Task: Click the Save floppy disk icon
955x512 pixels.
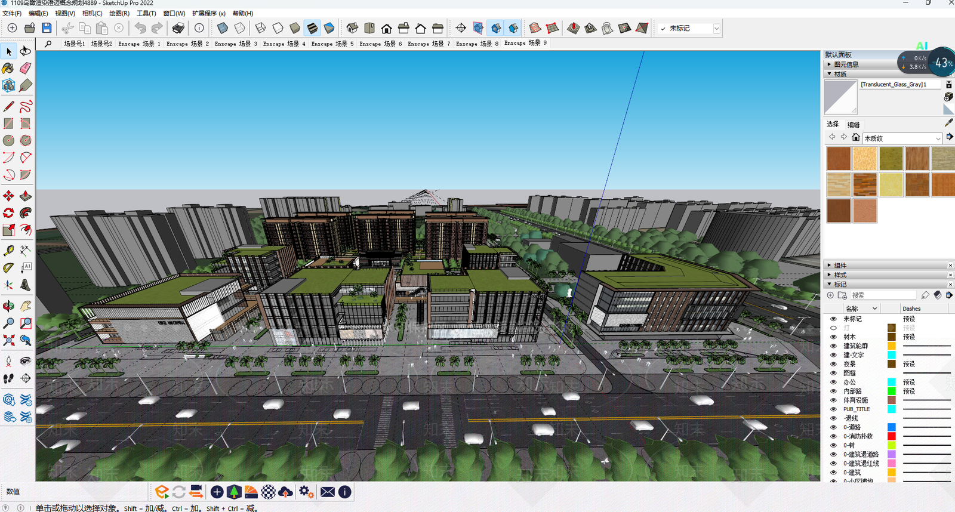Action: coord(47,28)
